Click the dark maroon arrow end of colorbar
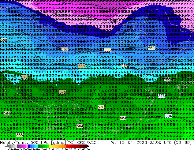The image size is (194, 150). tap(88, 146)
